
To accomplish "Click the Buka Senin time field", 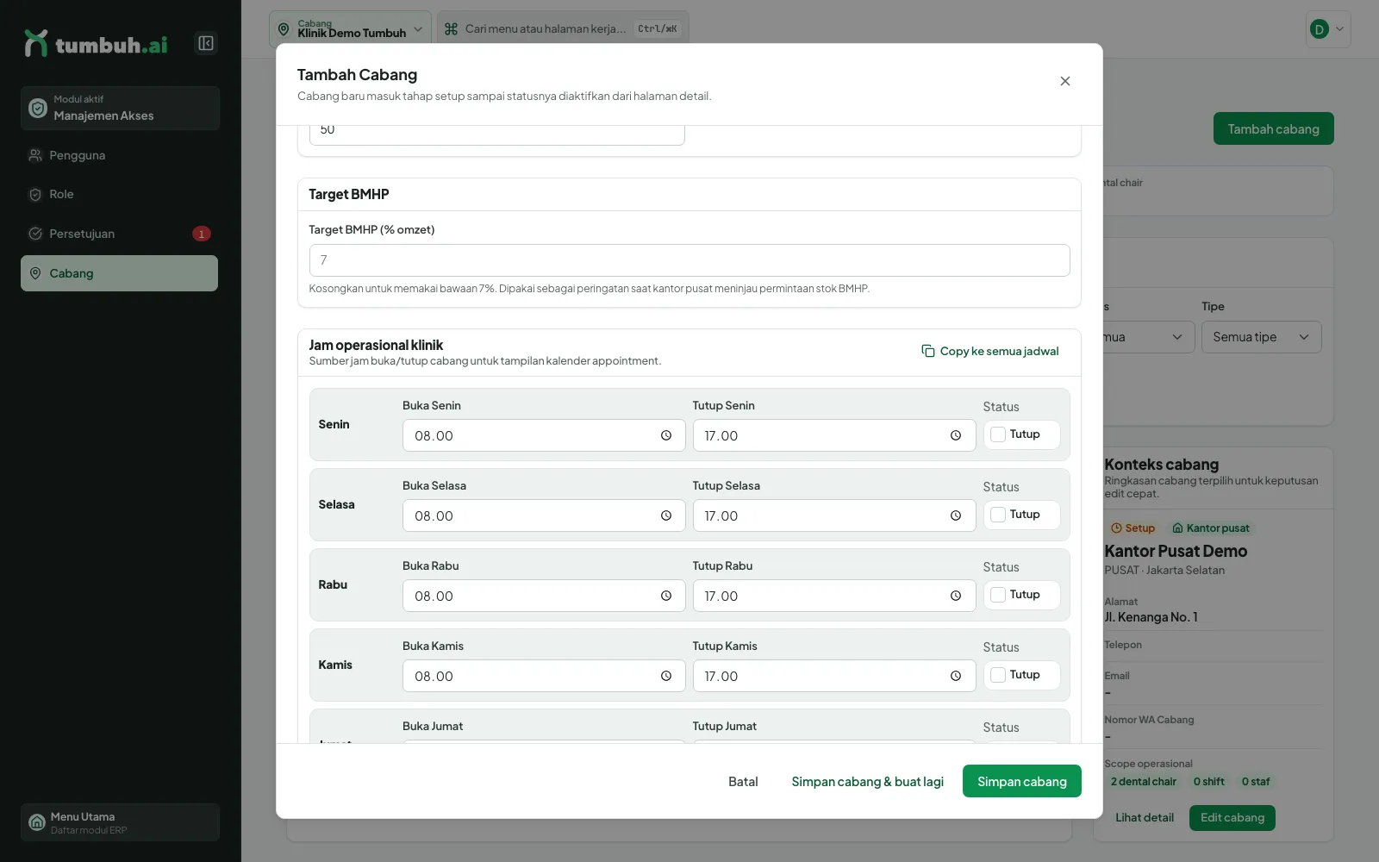I will click(x=544, y=435).
